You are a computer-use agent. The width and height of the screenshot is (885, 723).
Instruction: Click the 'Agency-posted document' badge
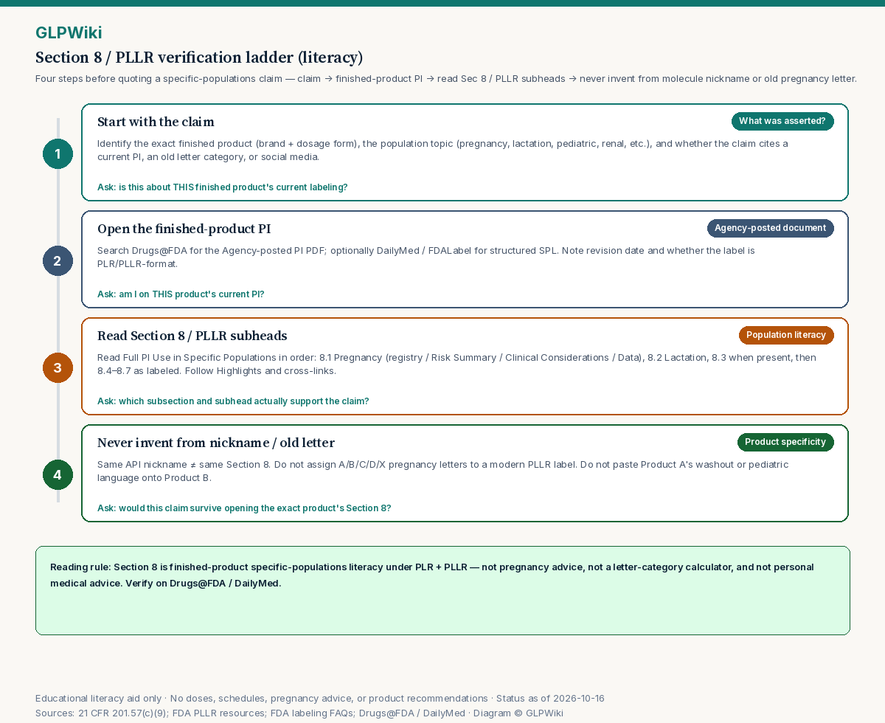(771, 228)
